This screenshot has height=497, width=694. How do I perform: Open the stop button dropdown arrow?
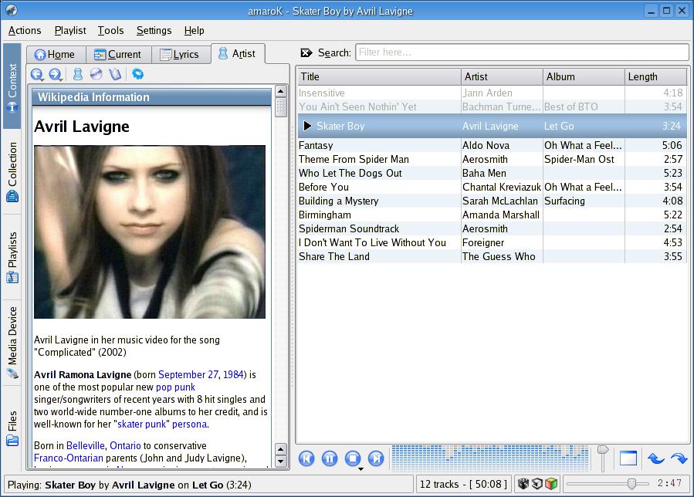[360, 468]
